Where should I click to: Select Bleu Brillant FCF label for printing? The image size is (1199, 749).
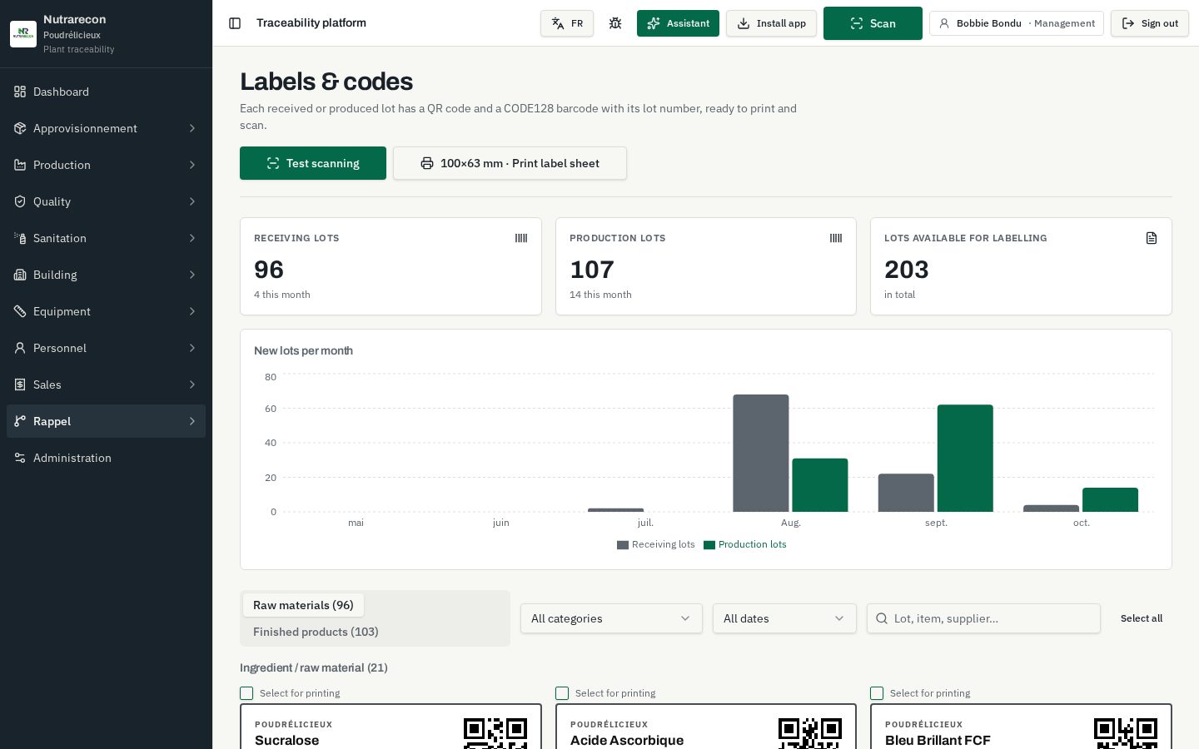click(877, 693)
